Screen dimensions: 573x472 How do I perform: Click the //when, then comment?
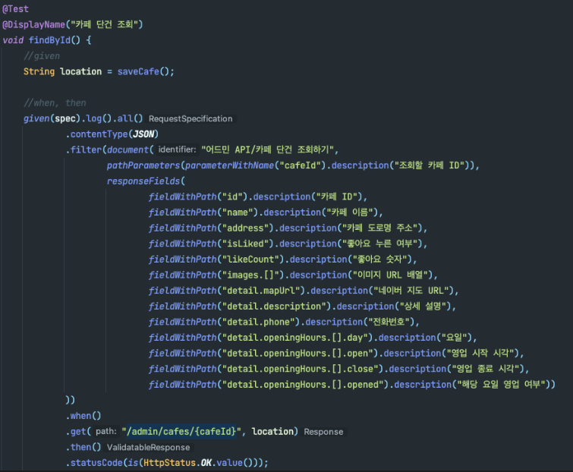pos(55,103)
